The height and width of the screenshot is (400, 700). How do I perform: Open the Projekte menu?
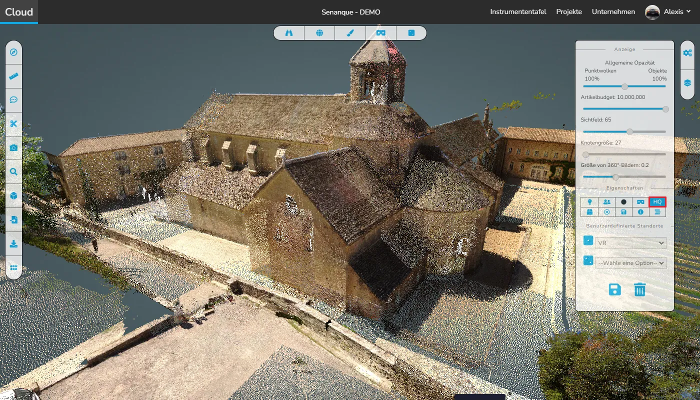[x=569, y=11]
